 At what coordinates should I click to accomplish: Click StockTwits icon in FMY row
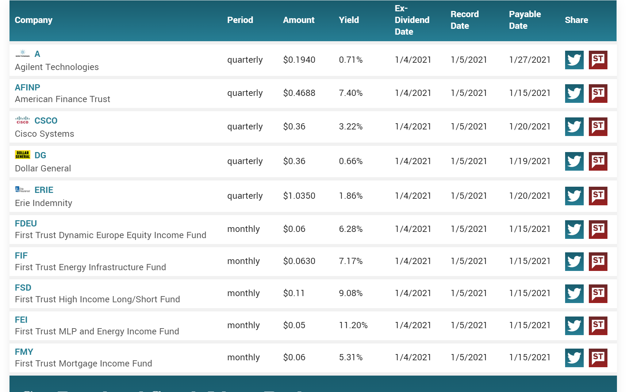[x=598, y=358]
